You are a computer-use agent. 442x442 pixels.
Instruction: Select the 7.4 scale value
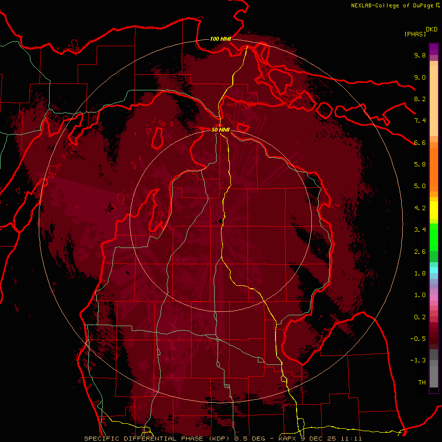point(420,121)
